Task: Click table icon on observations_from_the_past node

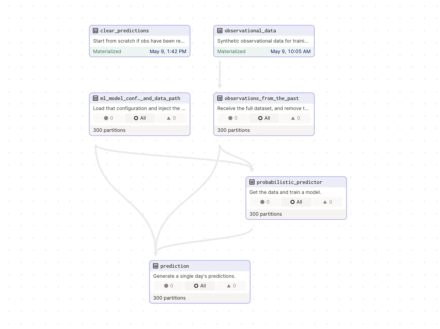Action: pos(220,98)
